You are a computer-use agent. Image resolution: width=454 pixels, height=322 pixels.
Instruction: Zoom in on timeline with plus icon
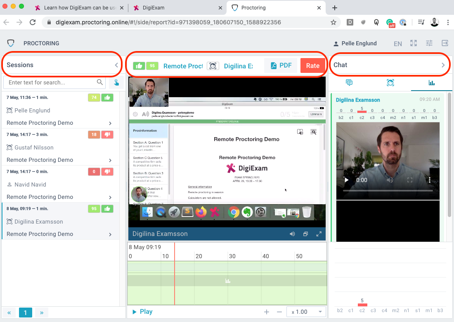click(266, 312)
